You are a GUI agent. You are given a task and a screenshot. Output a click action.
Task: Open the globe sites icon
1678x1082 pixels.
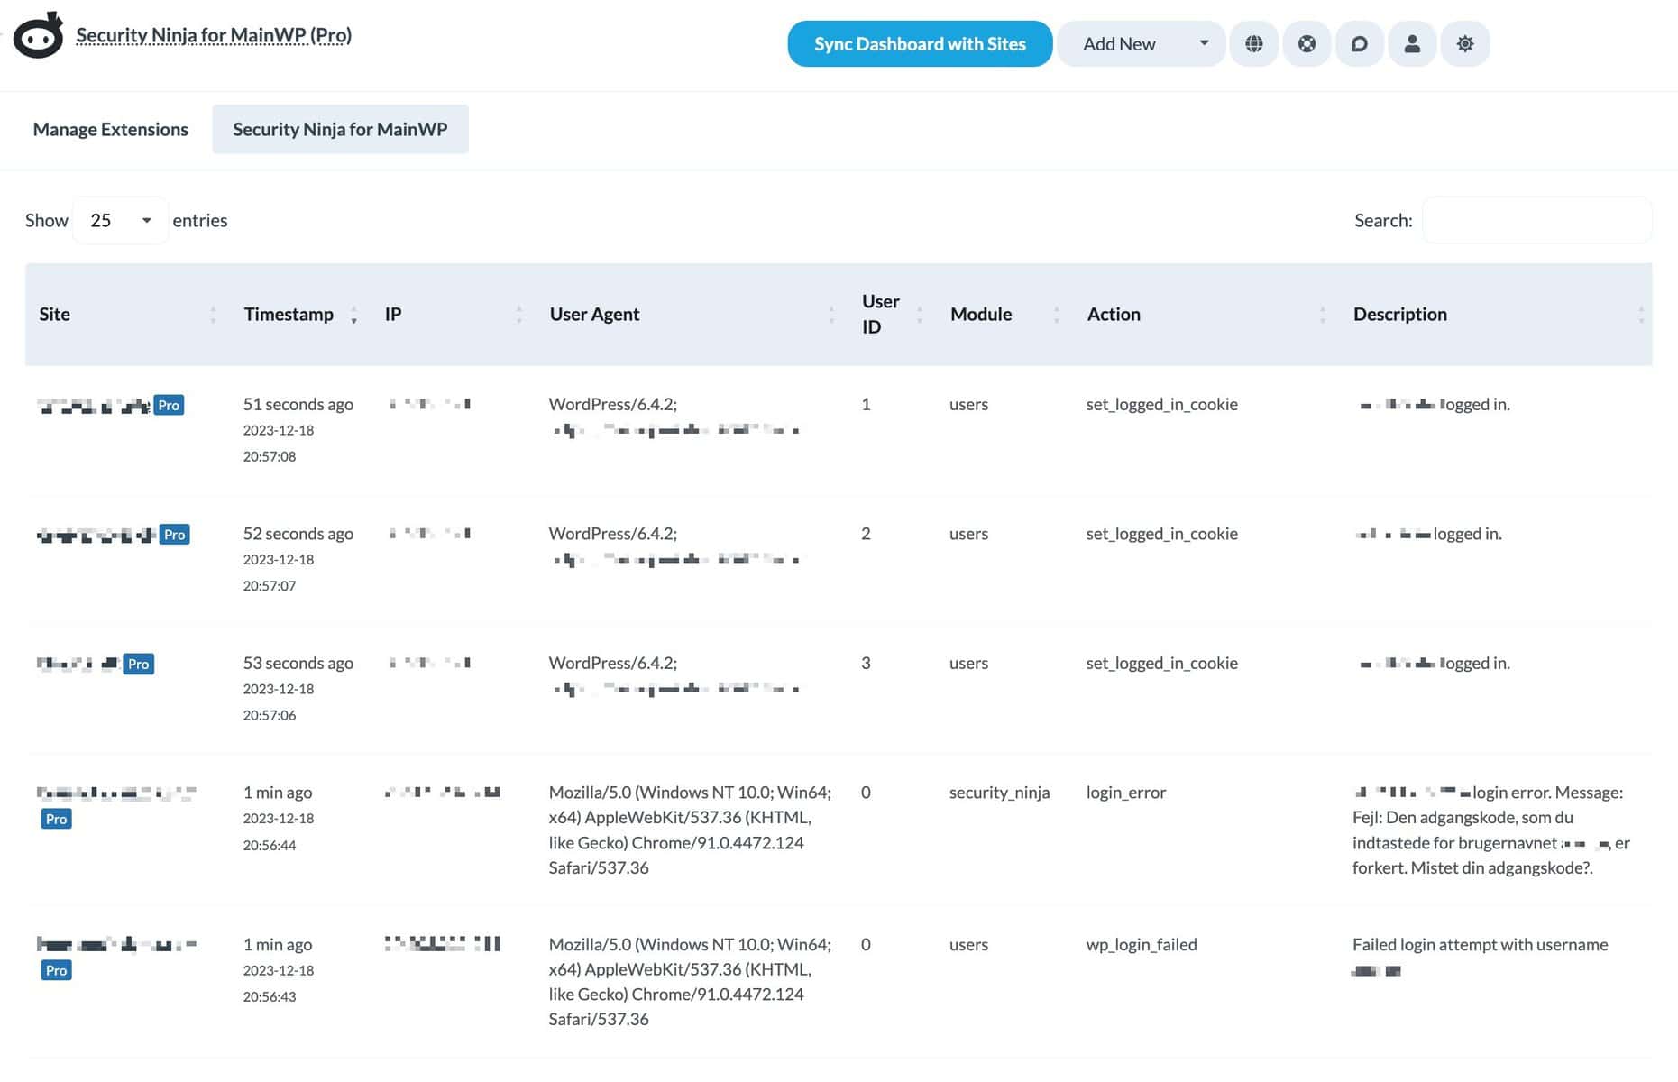pos(1253,43)
